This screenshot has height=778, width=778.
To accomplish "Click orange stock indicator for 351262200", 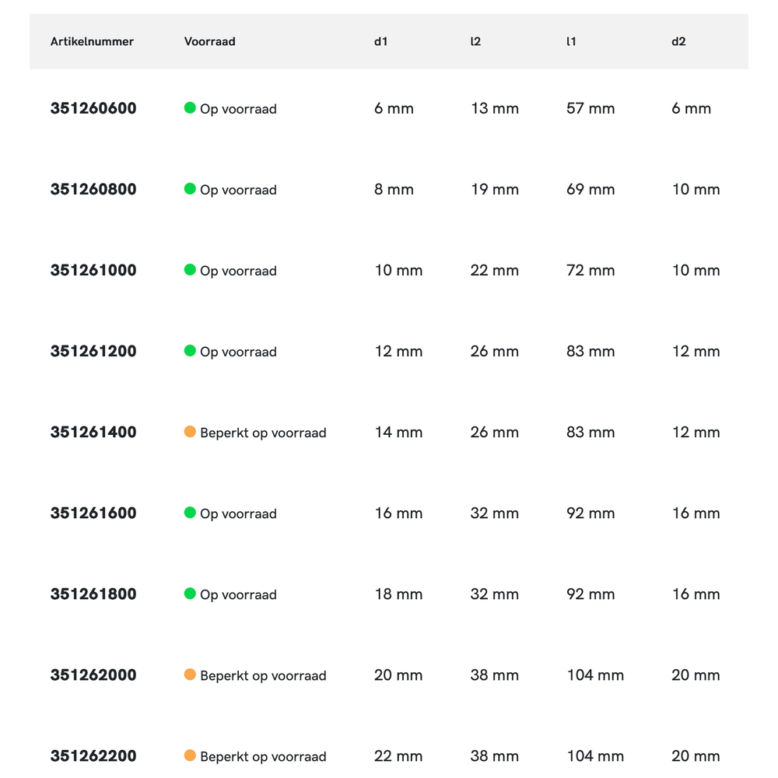I will tap(190, 755).
